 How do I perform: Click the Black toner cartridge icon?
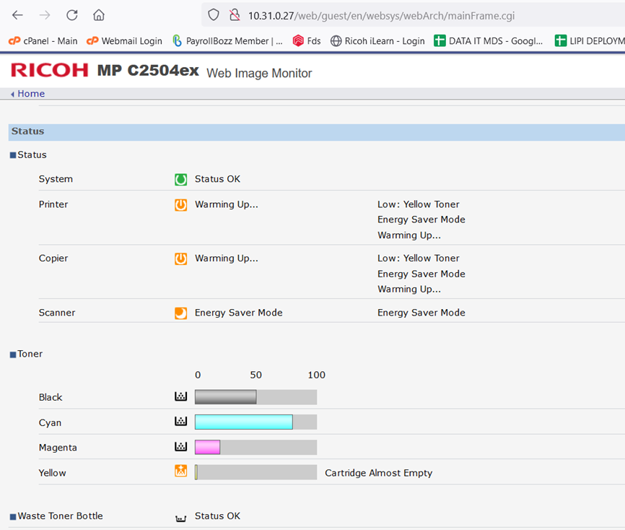click(180, 396)
